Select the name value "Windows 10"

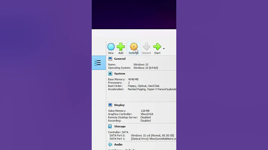pos(141,65)
